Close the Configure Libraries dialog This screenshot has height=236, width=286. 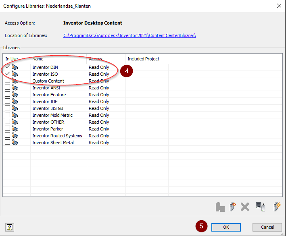(x=279, y=6)
